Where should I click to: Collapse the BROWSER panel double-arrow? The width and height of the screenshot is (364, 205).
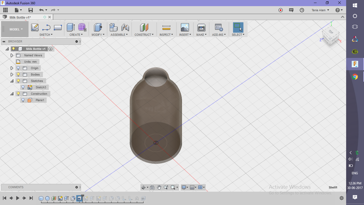pyautogui.click(x=4, y=41)
